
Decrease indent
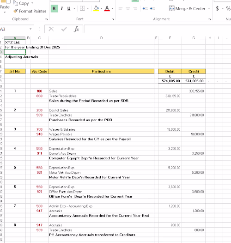pos(145,8)
